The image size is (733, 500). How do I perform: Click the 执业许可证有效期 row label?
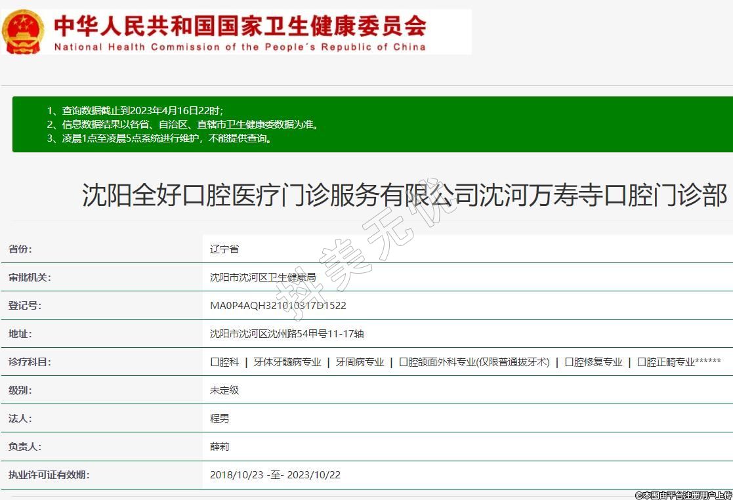[49, 475]
